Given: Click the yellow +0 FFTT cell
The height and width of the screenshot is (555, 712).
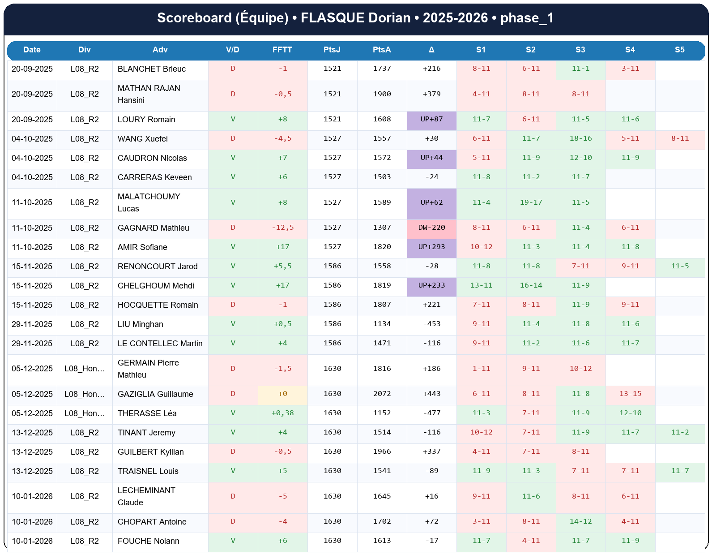Looking at the screenshot, I should 282,394.
